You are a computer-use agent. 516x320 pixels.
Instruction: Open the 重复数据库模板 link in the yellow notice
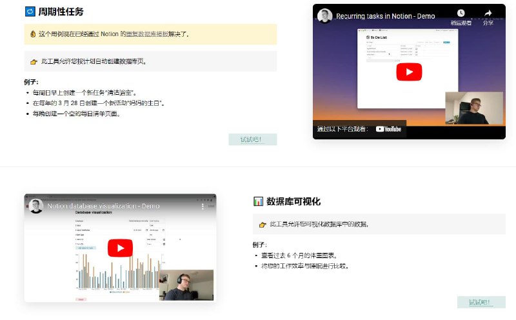click(147, 34)
